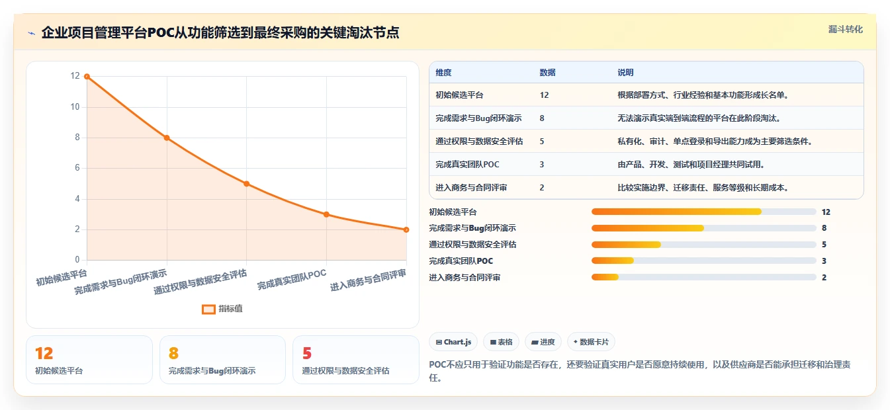Click the 完成真实团队POC label beside its progress bar
The height and width of the screenshot is (410, 890).
click(461, 261)
